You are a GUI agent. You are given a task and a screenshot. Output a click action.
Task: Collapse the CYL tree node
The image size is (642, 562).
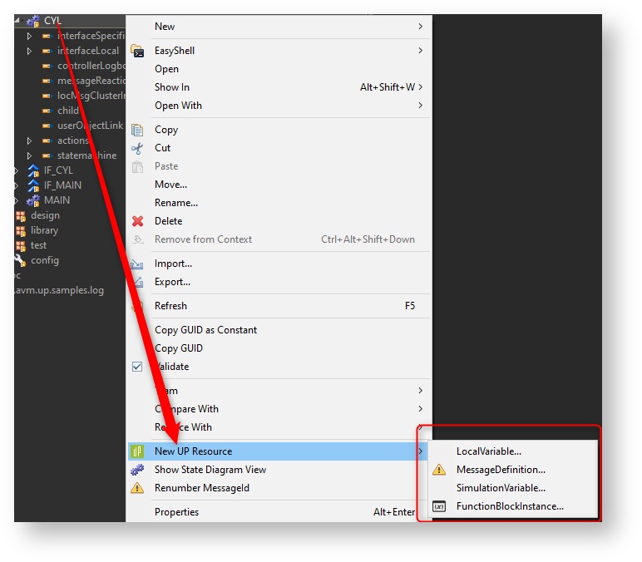click(18, 21)
